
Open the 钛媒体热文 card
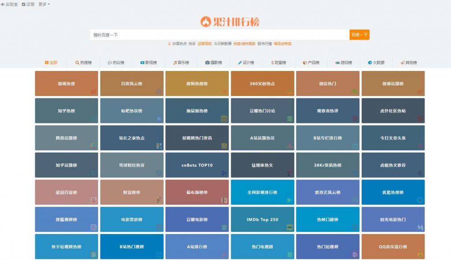262,165
